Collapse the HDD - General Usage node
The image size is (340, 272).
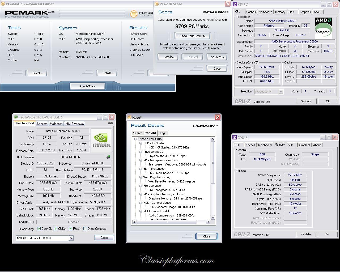[x=141, y=203]
